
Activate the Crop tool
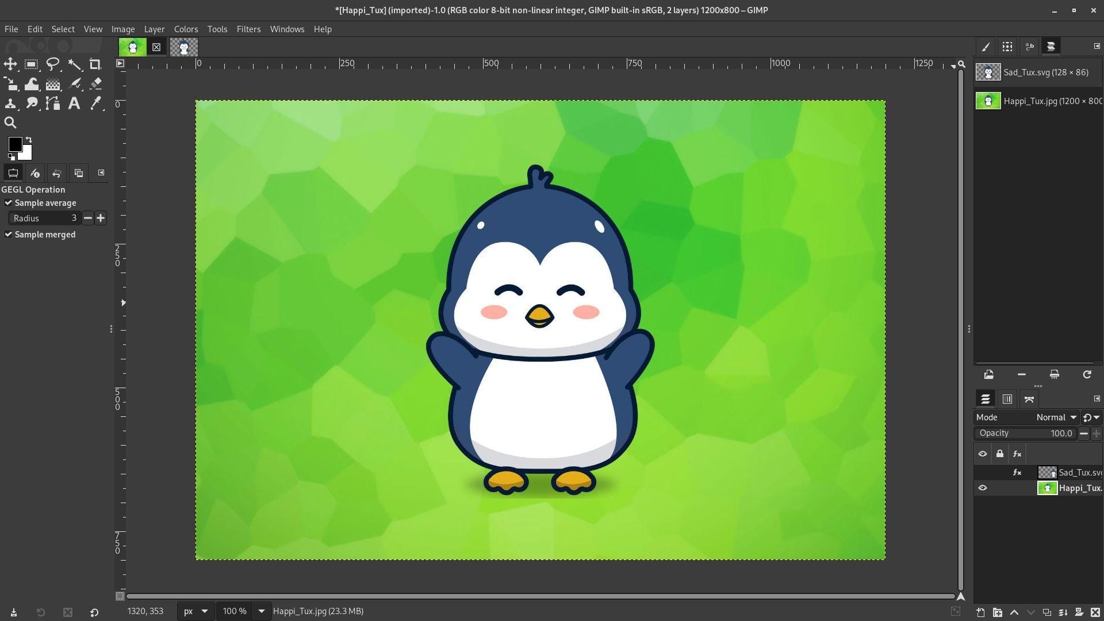click(x=96, y=64)
